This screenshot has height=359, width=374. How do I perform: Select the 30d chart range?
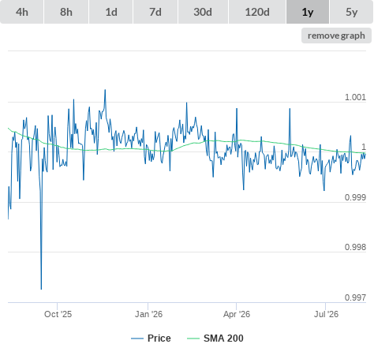click(203, 12)
